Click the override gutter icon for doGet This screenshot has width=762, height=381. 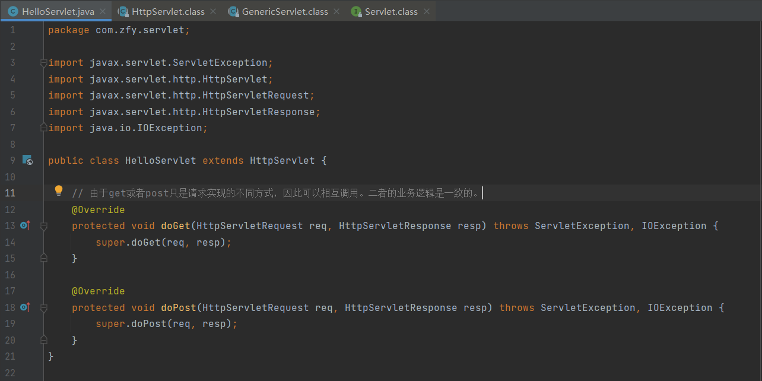coord(25,226)
